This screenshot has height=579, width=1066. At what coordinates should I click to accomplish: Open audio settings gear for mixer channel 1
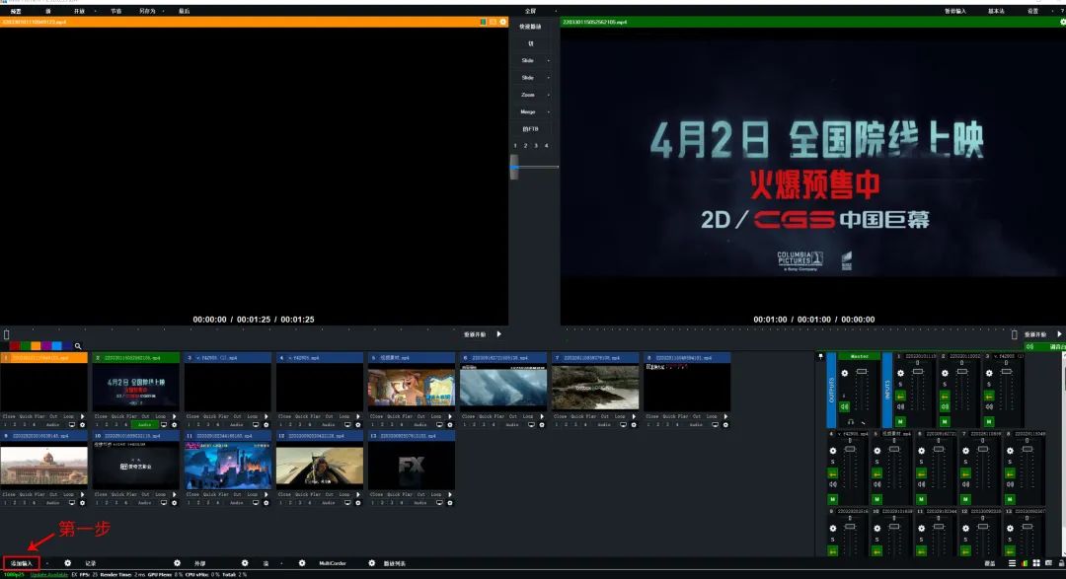900,373
